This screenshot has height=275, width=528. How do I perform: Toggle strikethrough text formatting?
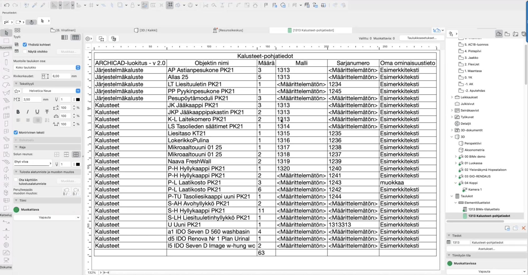point(47,112)
